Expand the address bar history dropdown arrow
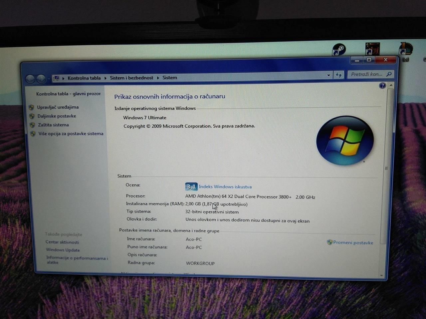The width and height of the screenshot is (426, 319). (328, 75)
